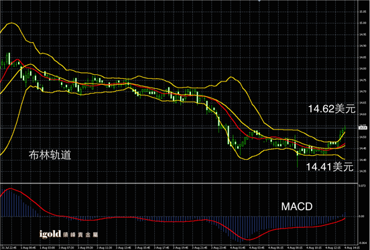Image resolution: width=370 pixels, height=250 pixels.
Task: Click the 14.41美元 support price annotation
Action: pyautogui.click(x=329, y=167)
